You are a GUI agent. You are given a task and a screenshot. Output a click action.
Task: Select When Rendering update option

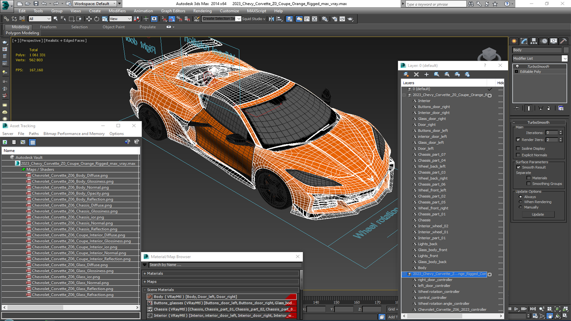(520, 202)
